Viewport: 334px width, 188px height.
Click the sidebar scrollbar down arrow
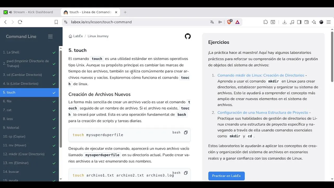pyautogui.click(x=61, y=179)
